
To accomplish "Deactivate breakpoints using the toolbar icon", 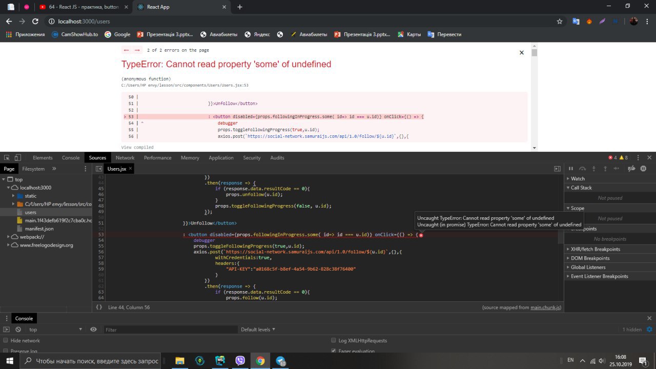I will point(631,169).
